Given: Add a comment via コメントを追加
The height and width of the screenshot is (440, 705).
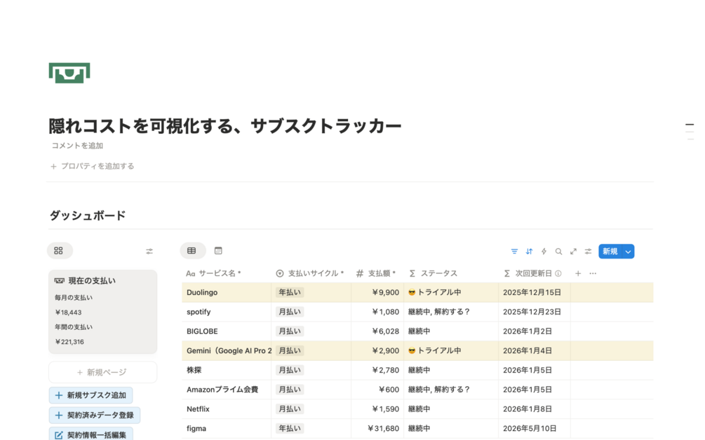Looking at the screenshot, I should pyautogui.click(x=77, y=146).
